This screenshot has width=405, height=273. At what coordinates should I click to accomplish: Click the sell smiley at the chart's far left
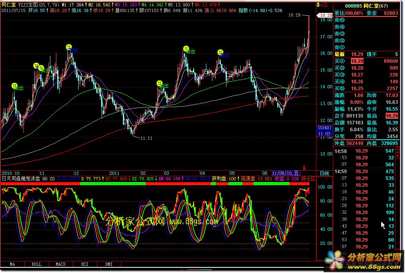[x=15, y=86]
